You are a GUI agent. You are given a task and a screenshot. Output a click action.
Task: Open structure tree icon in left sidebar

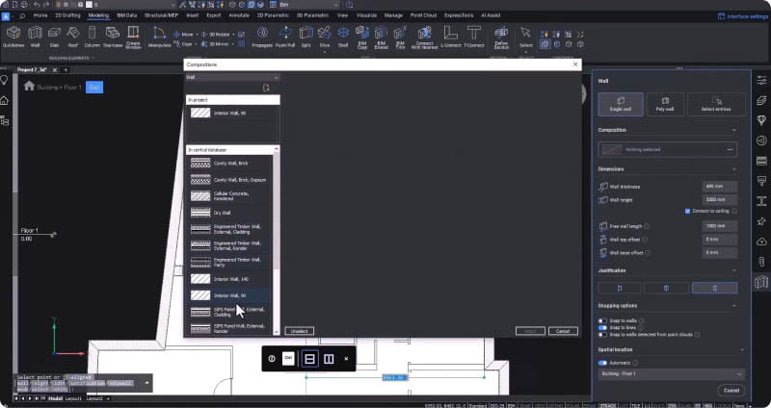[x=5, y=120]
